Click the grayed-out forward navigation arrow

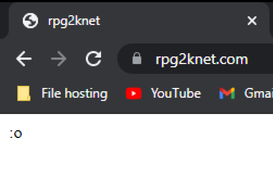tap(59, 59)
